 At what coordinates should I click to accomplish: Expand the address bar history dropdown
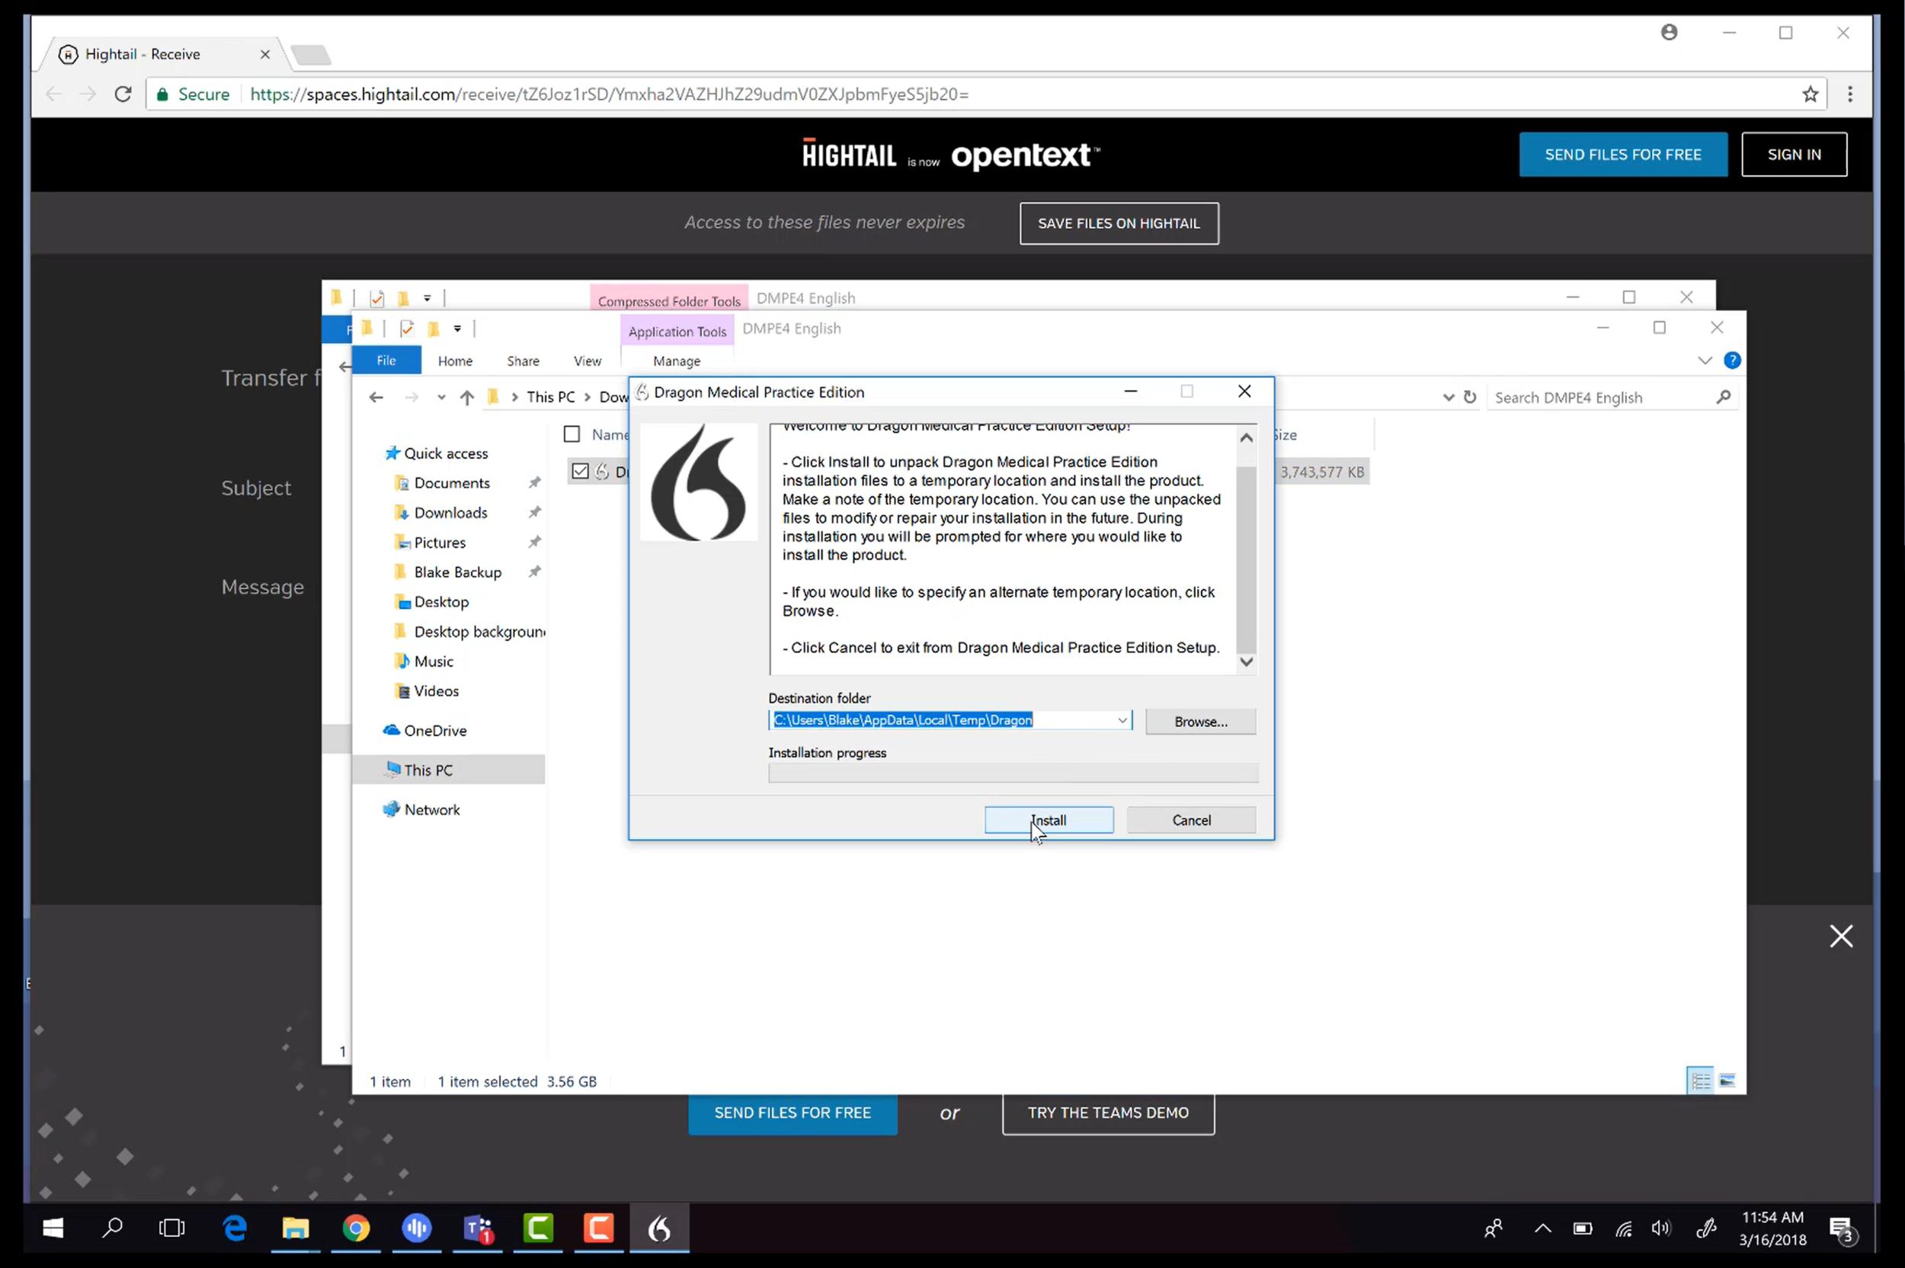click(x=1448, y=397)
